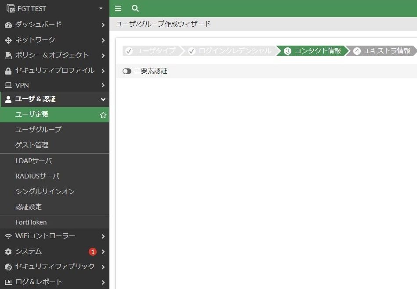Screen dimensions: 417x289
Task: Click the FGT-TEST device icon
Action: tap(11, 8)
